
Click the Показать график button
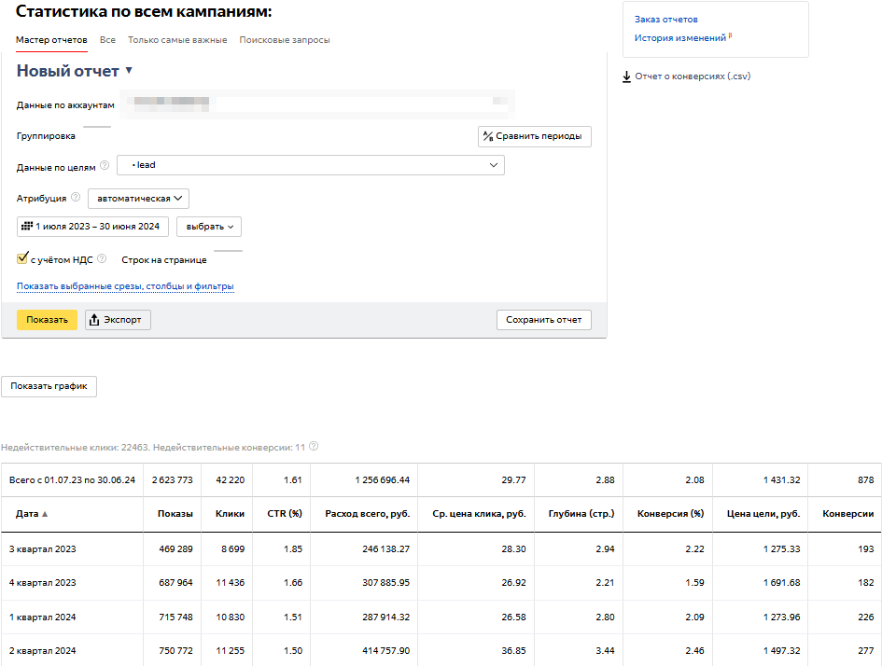click(49, 386)
